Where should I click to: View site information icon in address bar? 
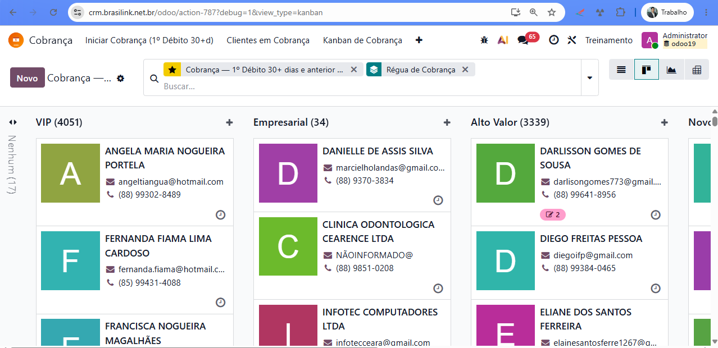coord(78,12)
